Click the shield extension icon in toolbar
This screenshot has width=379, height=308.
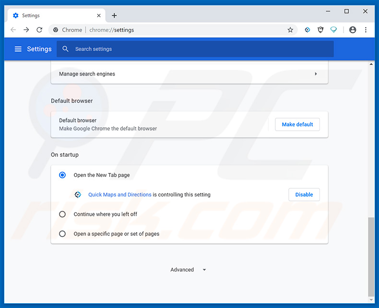click(x=320, y=30)
